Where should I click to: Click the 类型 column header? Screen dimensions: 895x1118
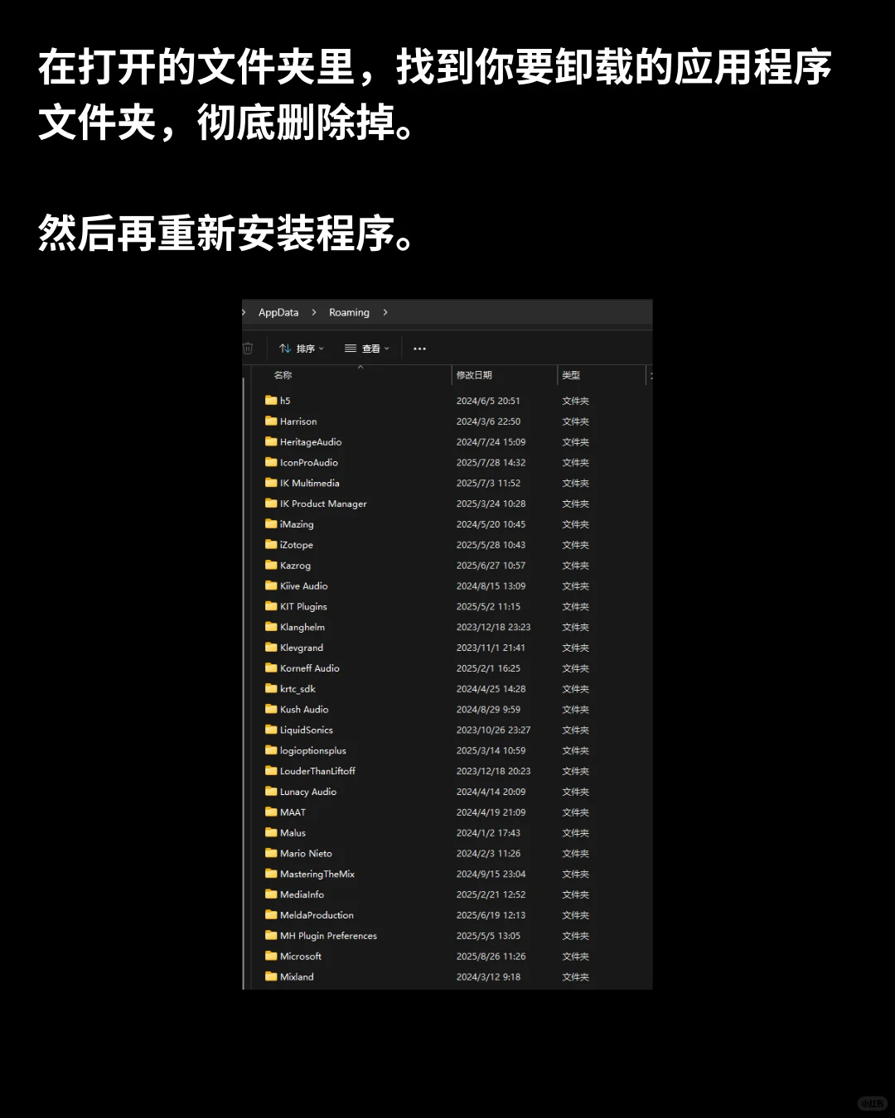point(571,375)
